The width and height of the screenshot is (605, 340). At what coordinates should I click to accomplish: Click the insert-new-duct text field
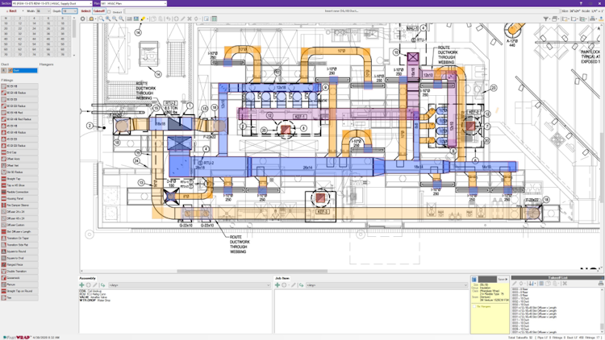point(341,11)
